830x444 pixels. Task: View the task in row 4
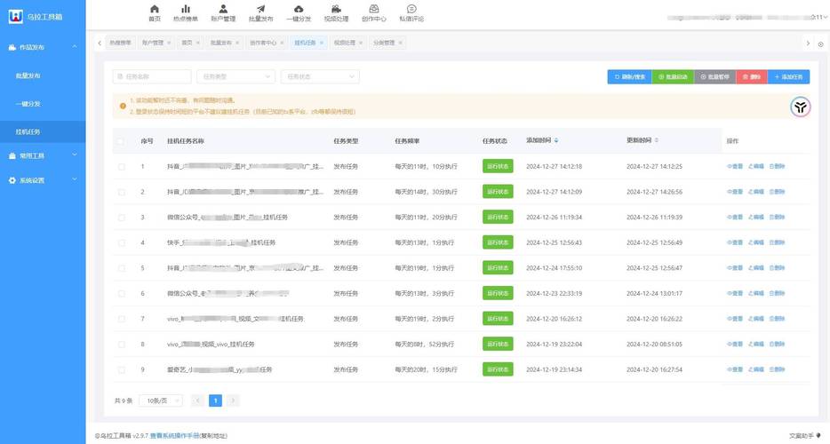click(735, 242)
